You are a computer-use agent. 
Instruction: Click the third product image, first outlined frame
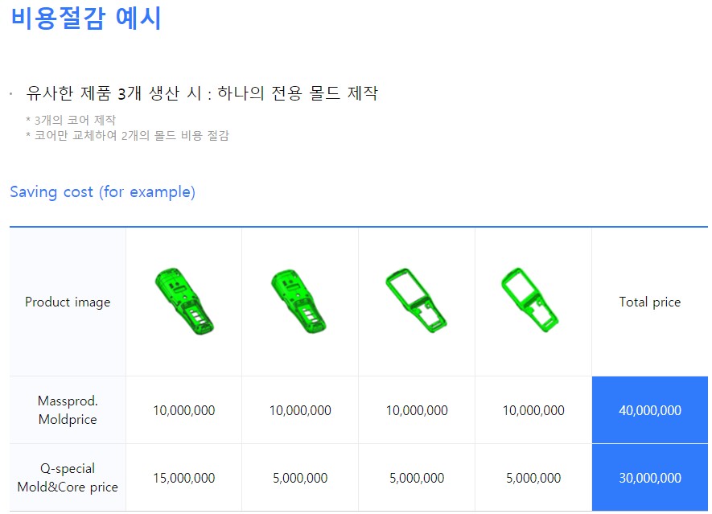click(416, 301)
